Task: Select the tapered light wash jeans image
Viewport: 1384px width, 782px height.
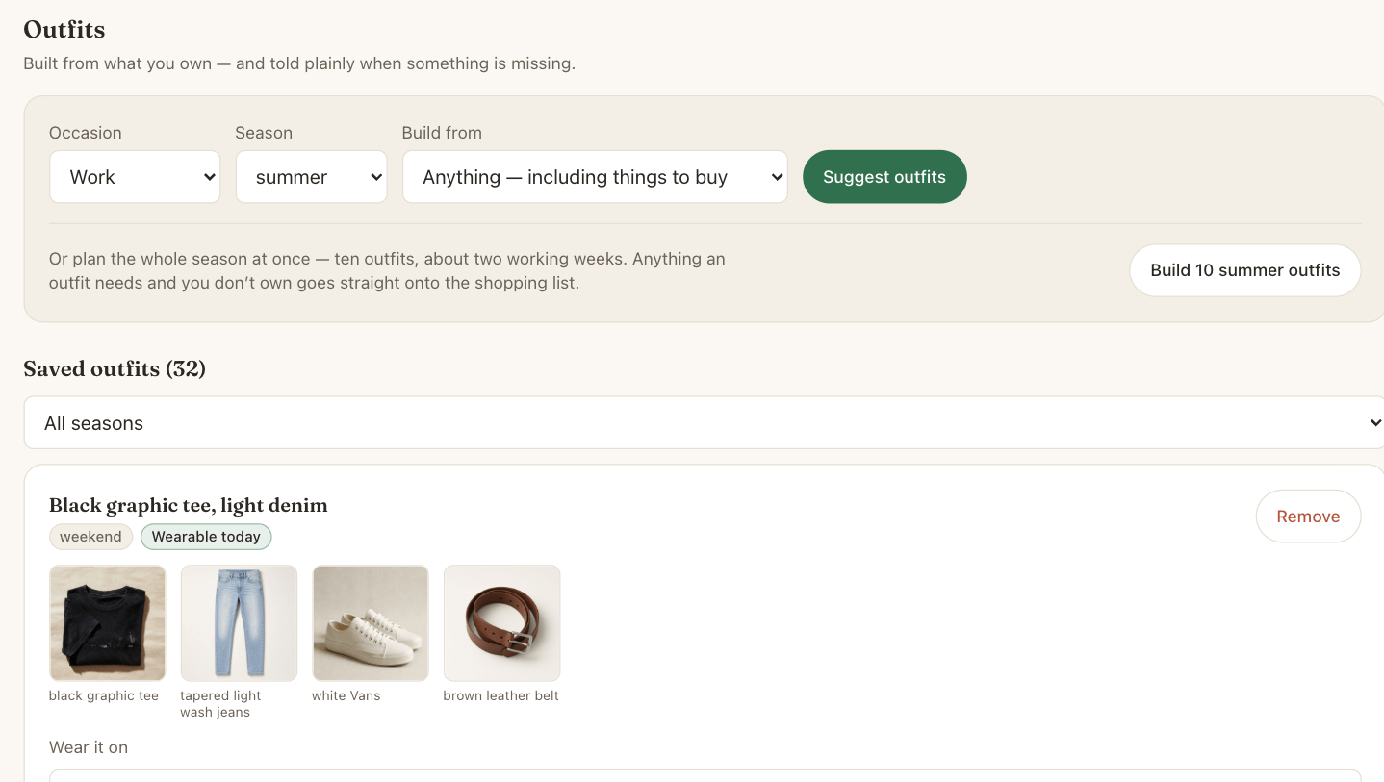Action: (239, 623)
